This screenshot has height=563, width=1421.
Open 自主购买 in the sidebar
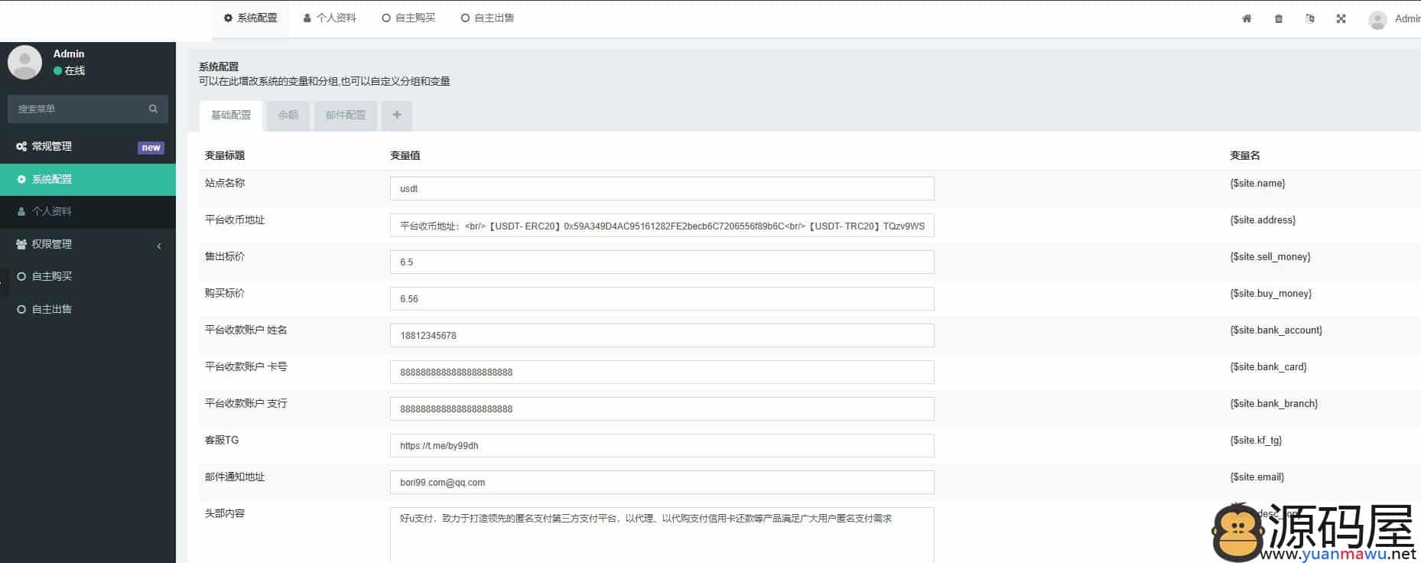tap(88, 276)
